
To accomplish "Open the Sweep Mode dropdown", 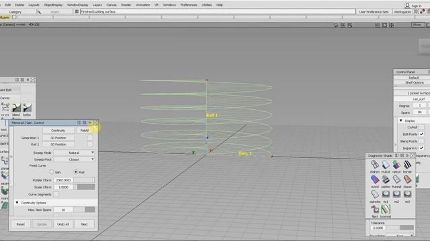I will (74, 153).
